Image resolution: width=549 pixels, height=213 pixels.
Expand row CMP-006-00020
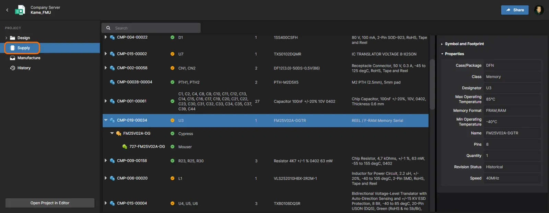tap(106, 178)
